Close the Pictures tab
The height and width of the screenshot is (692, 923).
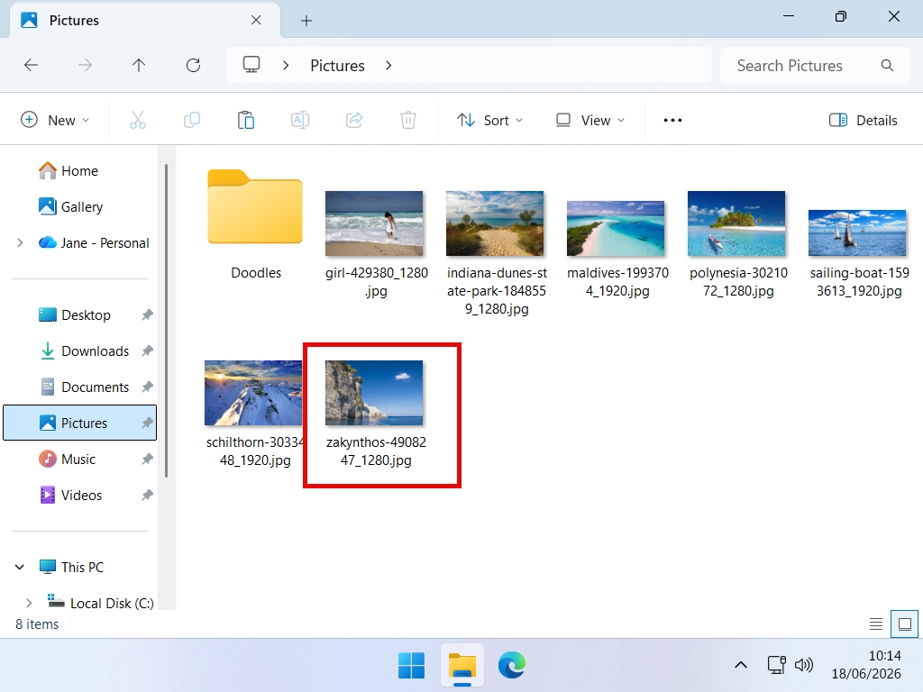[x=256, y=20]
